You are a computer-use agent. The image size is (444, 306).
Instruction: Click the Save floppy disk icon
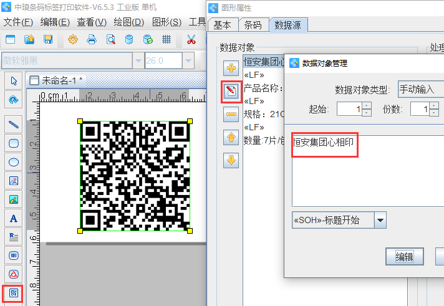pyautogui.click(x=48, y=39)
